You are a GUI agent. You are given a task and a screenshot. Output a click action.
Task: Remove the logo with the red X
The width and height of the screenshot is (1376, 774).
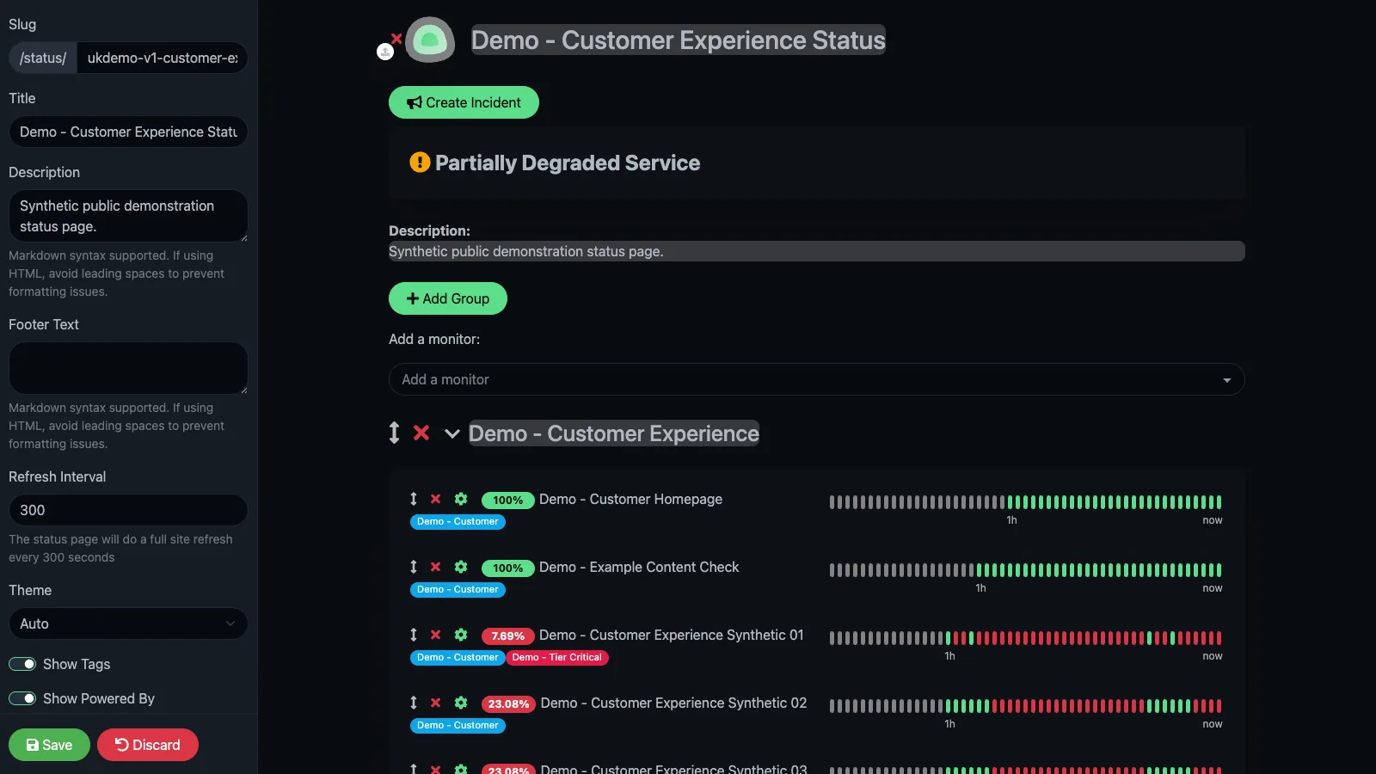pos(396,39)
